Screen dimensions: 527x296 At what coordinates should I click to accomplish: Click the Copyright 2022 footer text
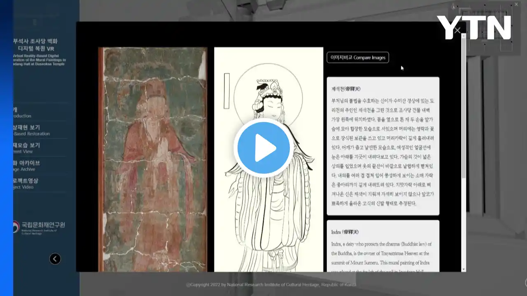pyautogui.click(x=271, y=284)
